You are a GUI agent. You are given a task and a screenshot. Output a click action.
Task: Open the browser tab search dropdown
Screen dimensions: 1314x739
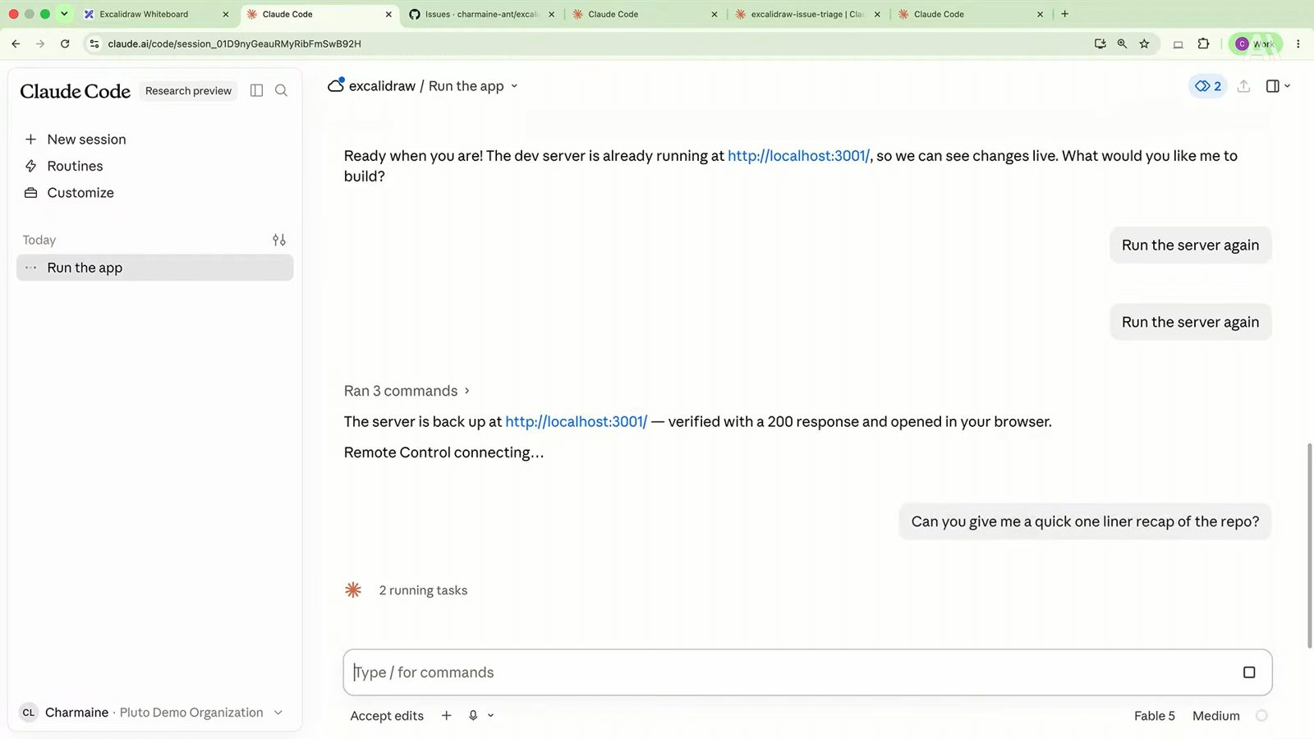(64, 14)
